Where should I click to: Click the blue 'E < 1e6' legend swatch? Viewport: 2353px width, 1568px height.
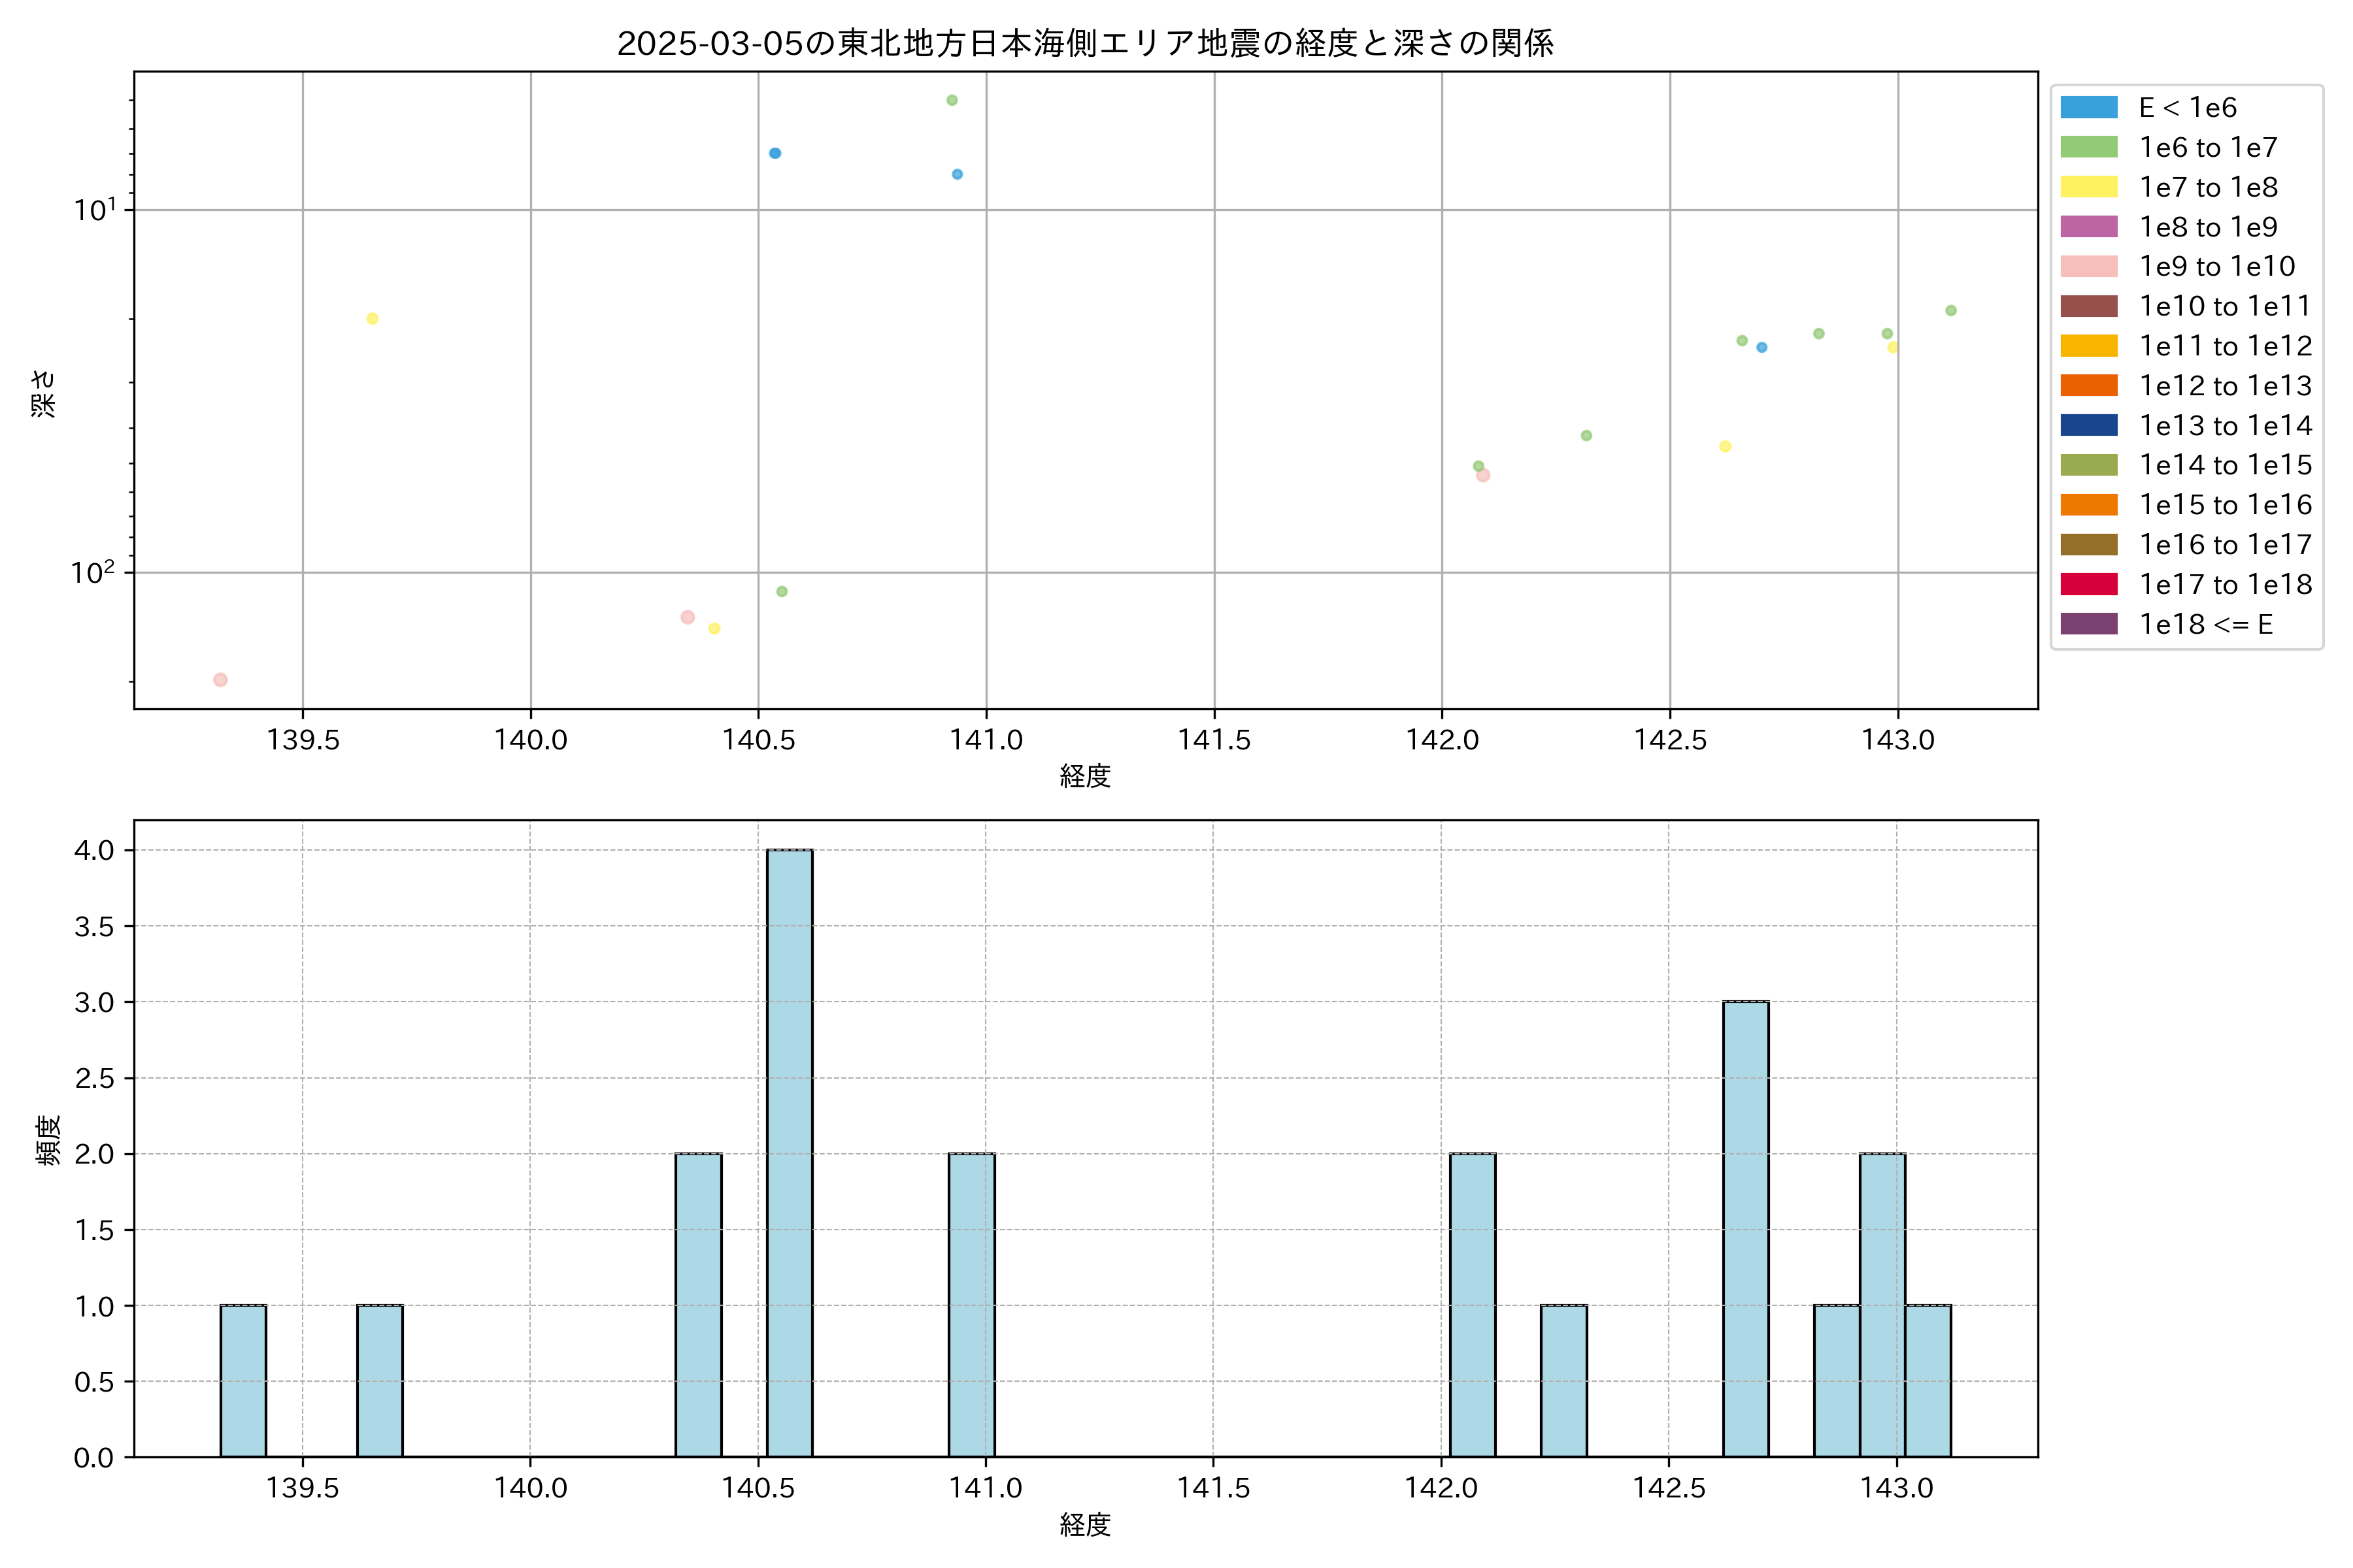click(2088, 108)
